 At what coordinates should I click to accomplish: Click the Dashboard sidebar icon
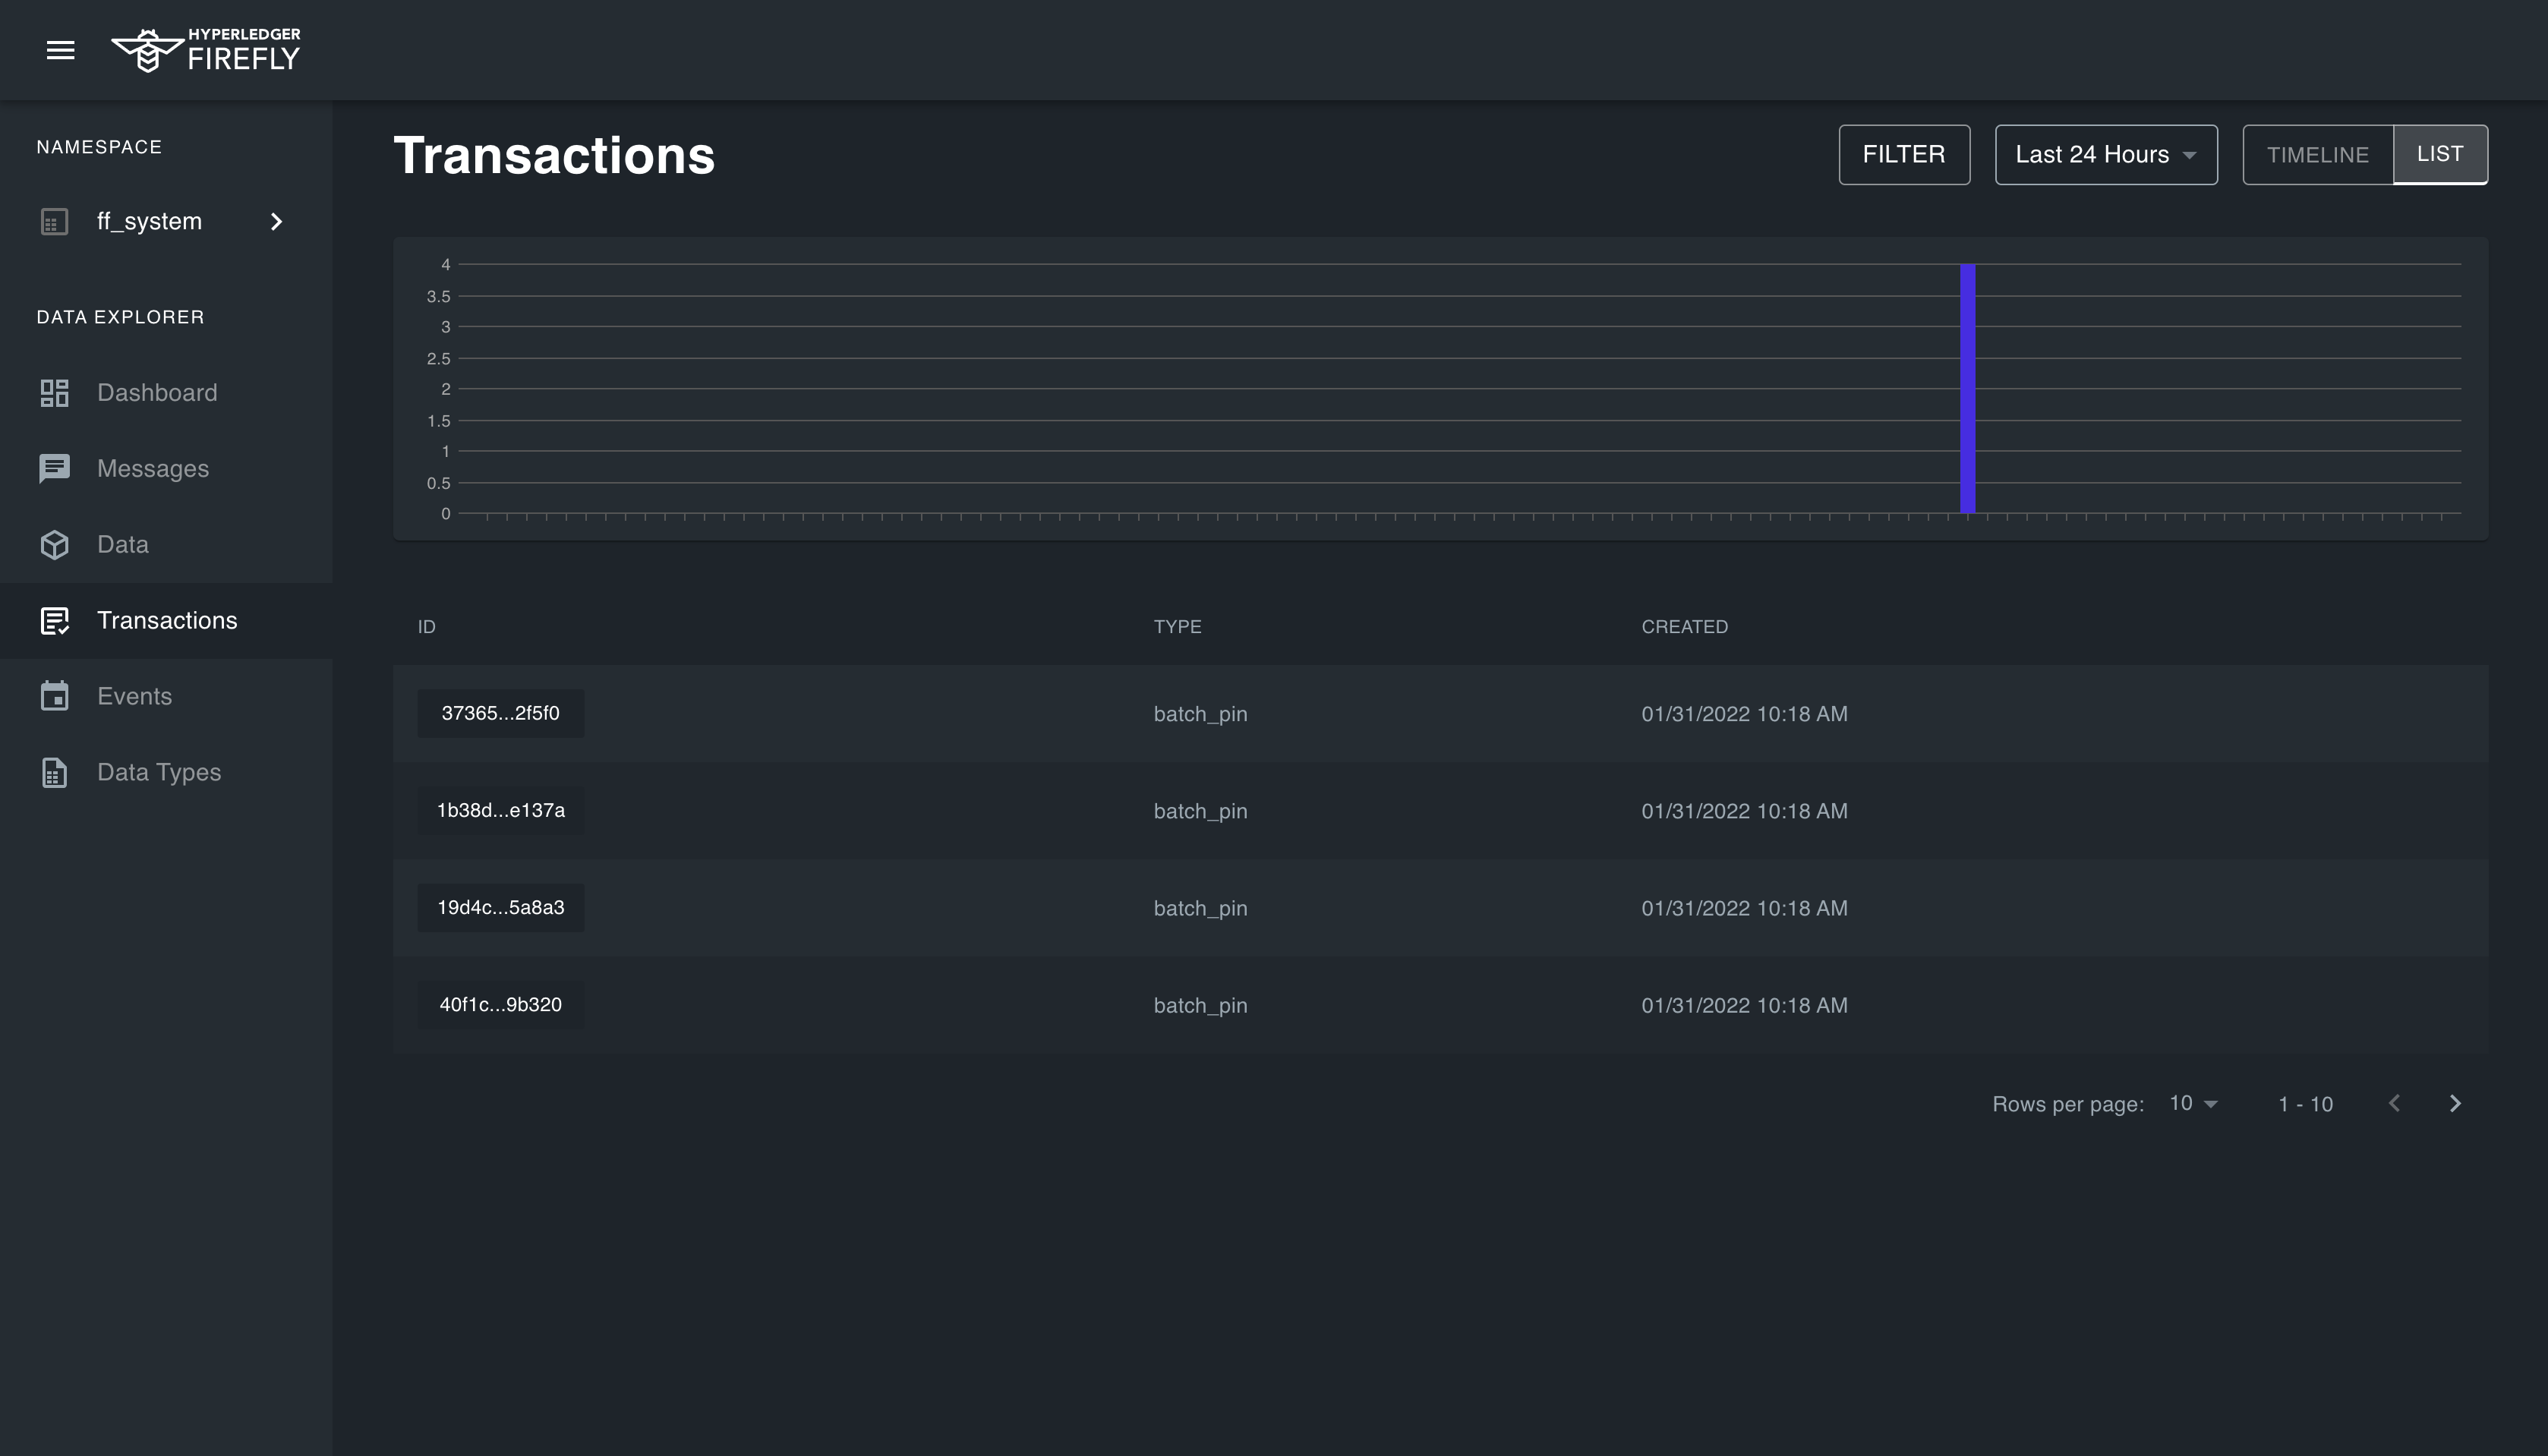54,393
